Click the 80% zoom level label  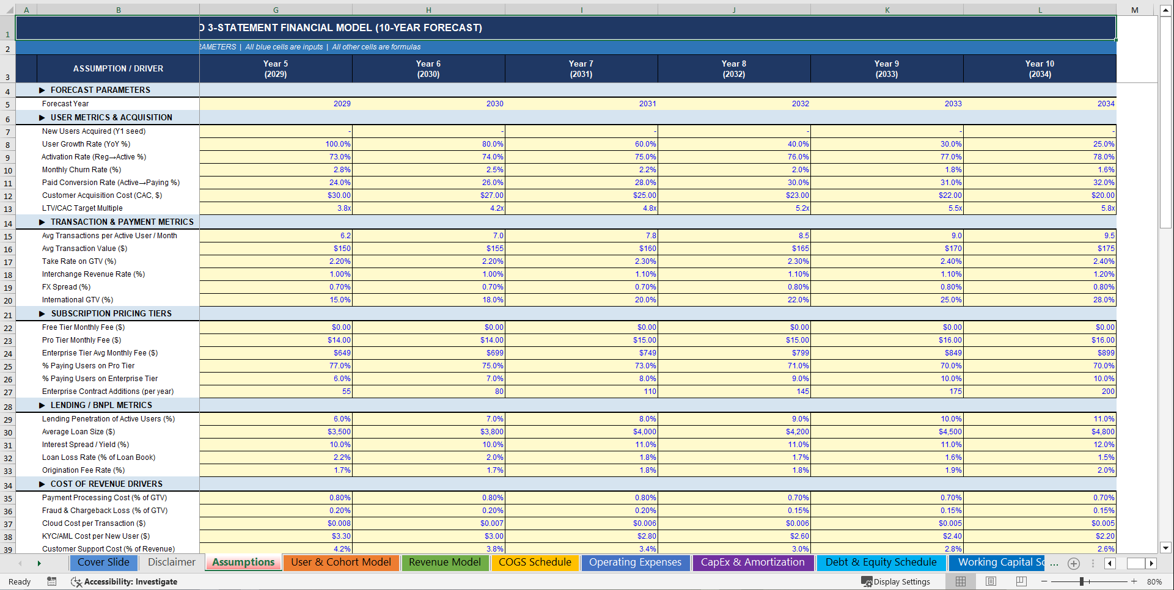pyautogui.click(x=1154, y=581)
